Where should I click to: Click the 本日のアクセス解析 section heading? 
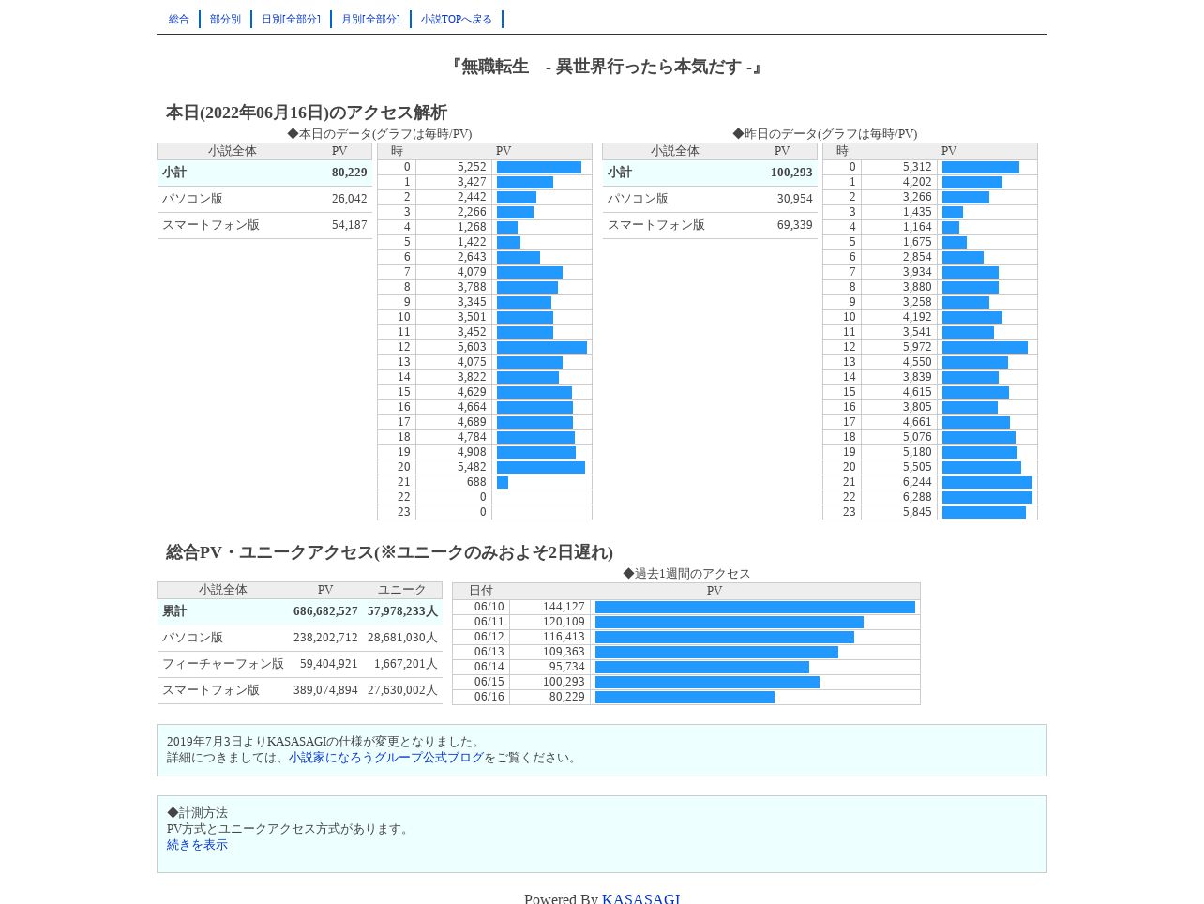coord(307,113)
